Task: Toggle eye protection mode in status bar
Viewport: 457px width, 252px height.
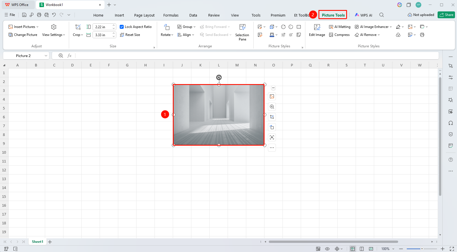Action: click(x=327, y=249)
